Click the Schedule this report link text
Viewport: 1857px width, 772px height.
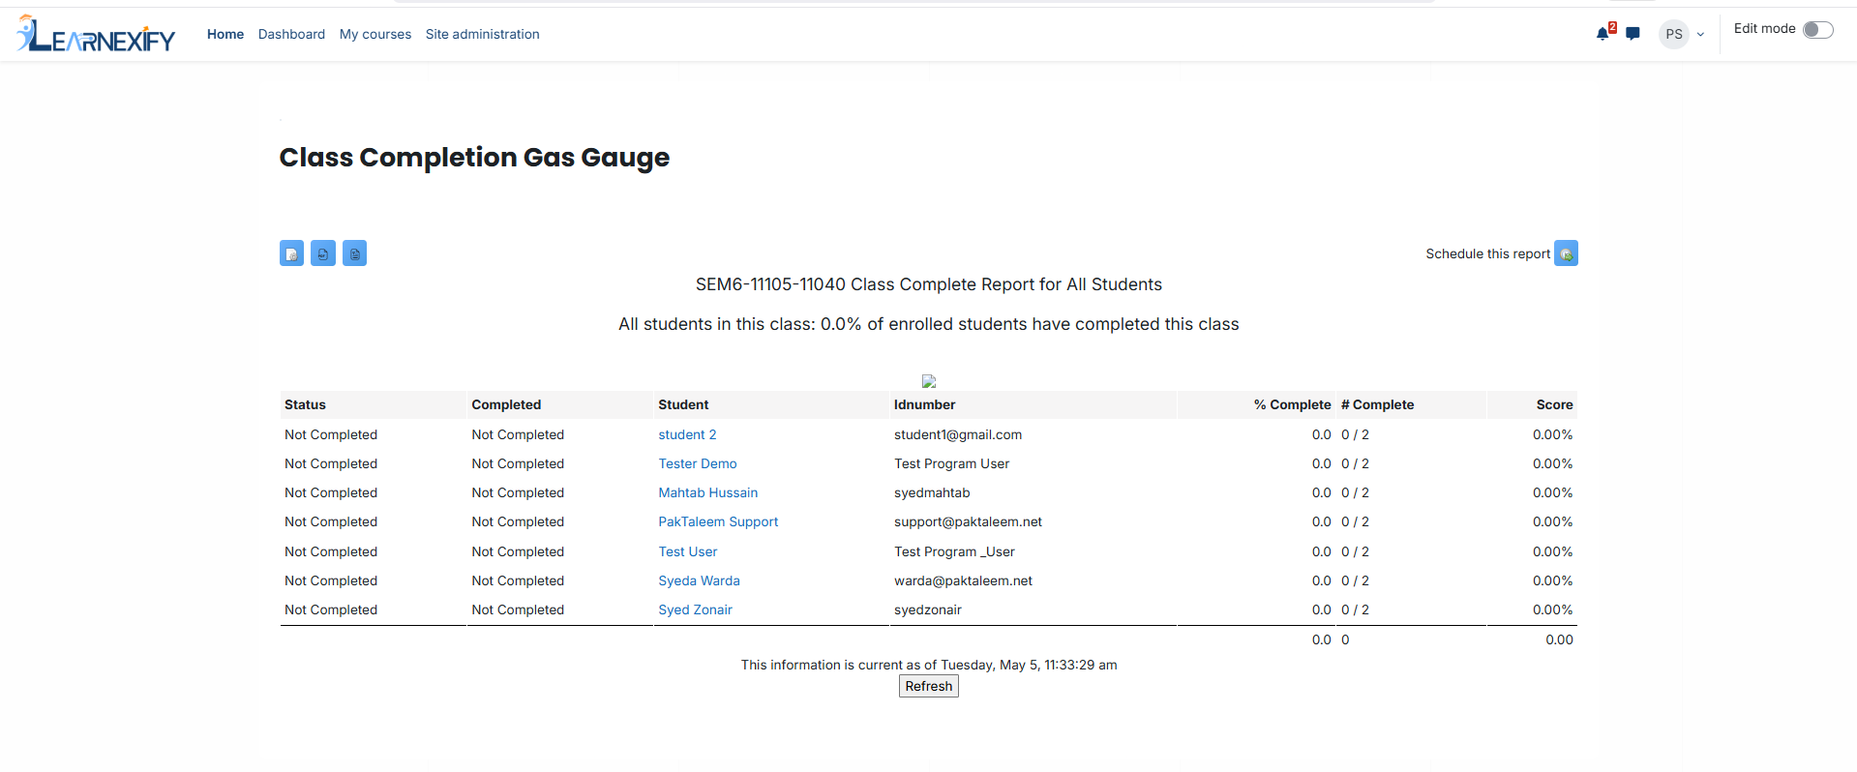point(1487,253)
